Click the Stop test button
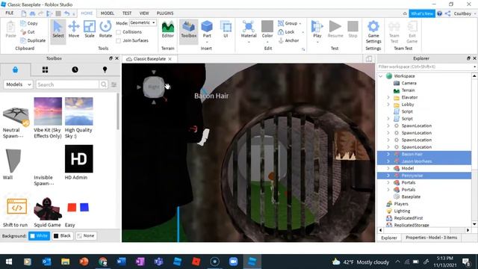Screen dimensions: 478x269 coord(353,30)
